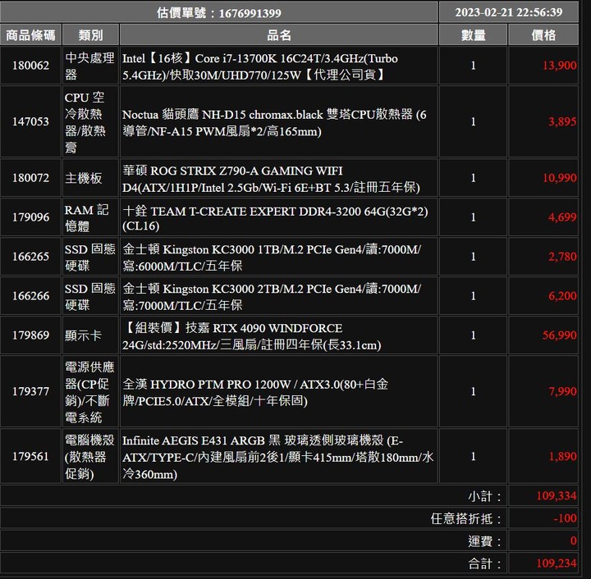The height and width of the screenshot is (579, 591).
Task: Click the ROG STRIX Z790-A GAMING WIFI name
Action: pos(271,179)
